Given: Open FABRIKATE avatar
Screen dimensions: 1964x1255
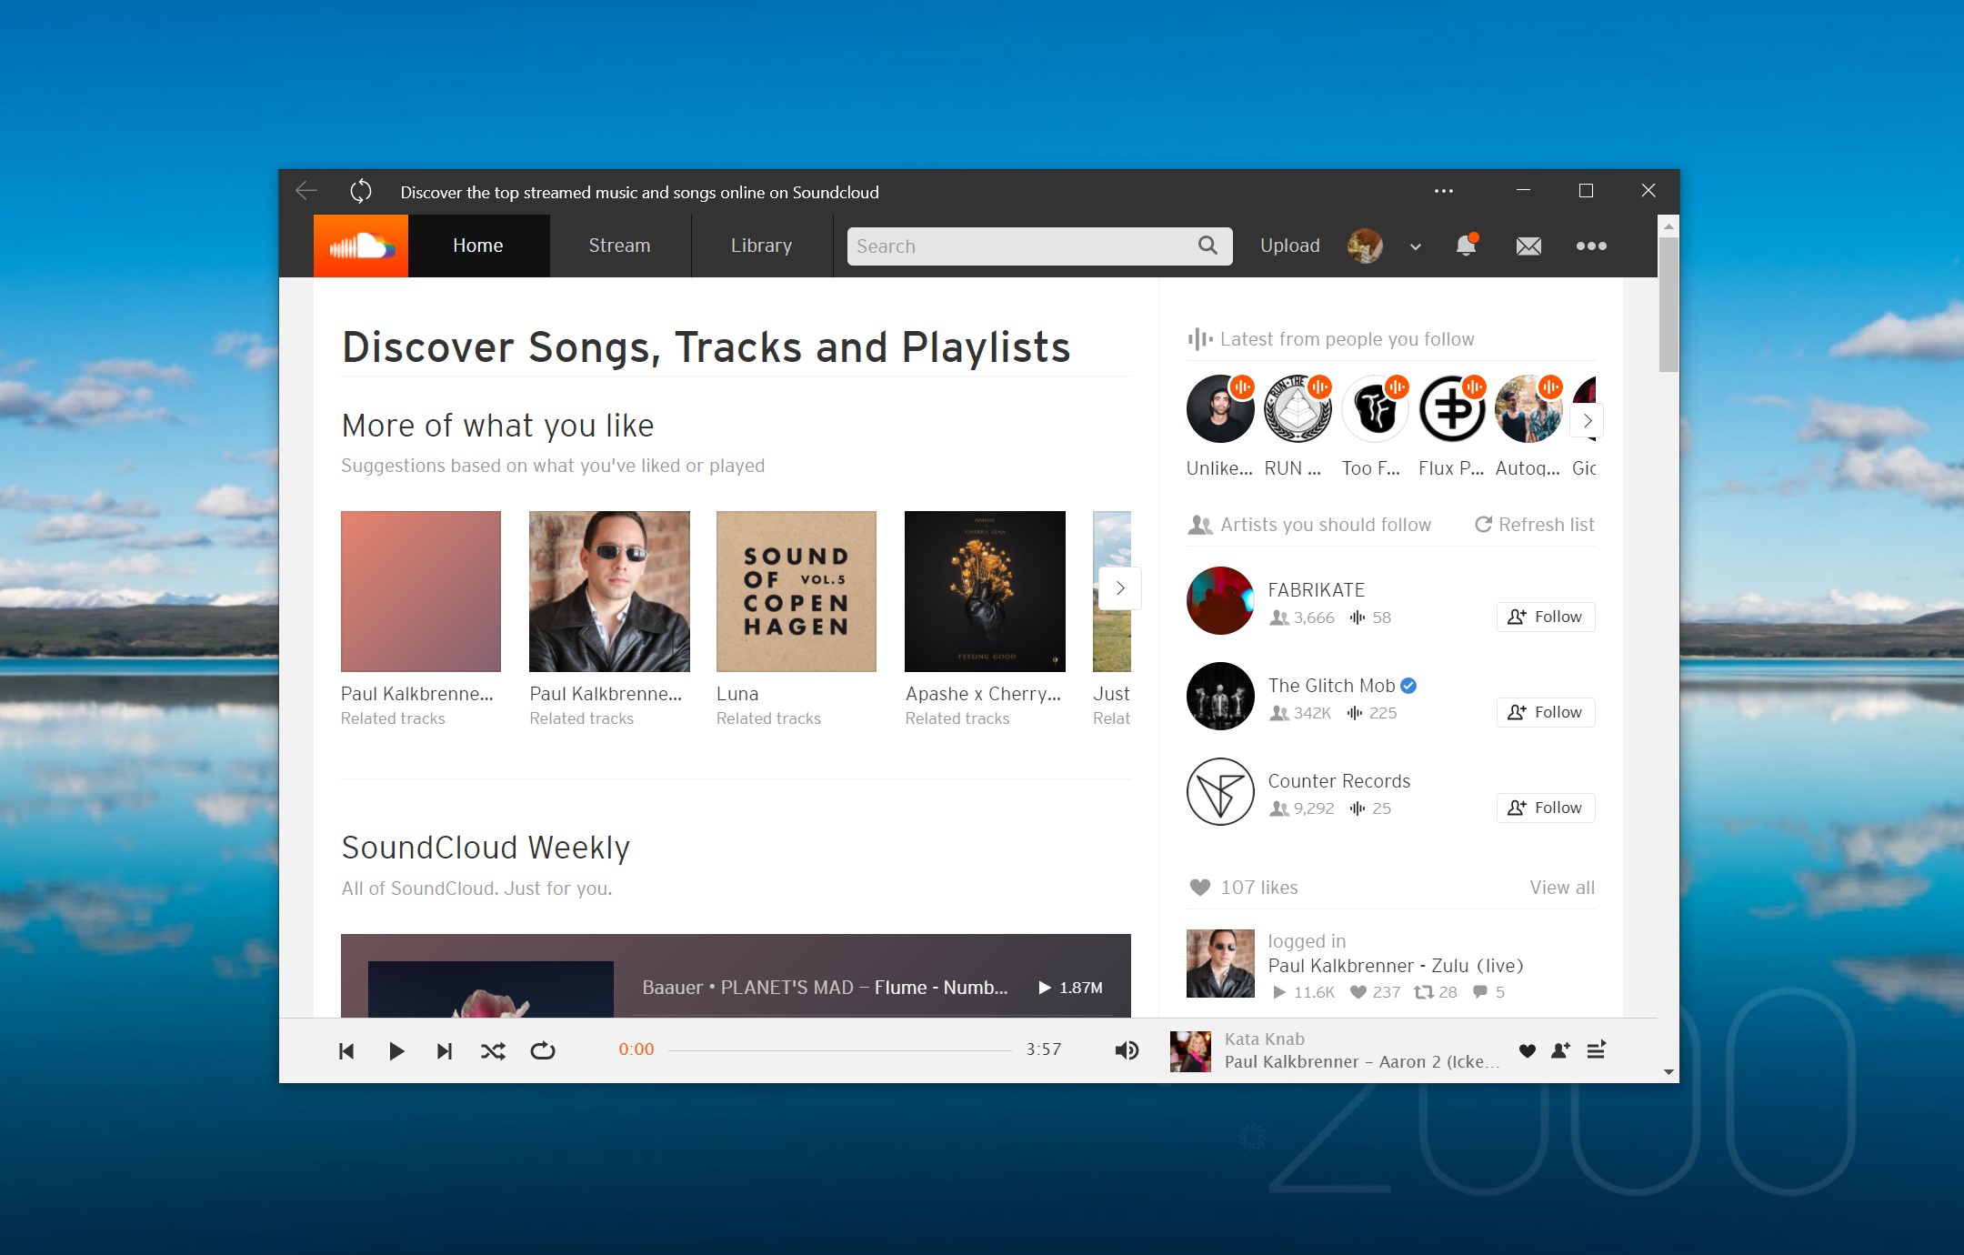Looking at the screenshot, I should pos(1220,600).
